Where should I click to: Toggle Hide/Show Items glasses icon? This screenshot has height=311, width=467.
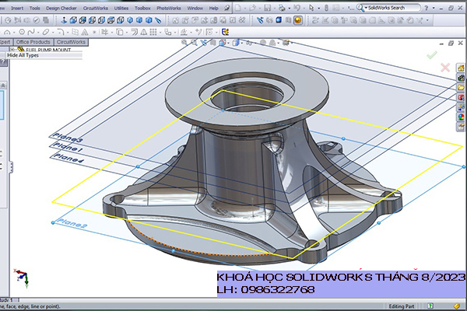(x=249, y=43)
